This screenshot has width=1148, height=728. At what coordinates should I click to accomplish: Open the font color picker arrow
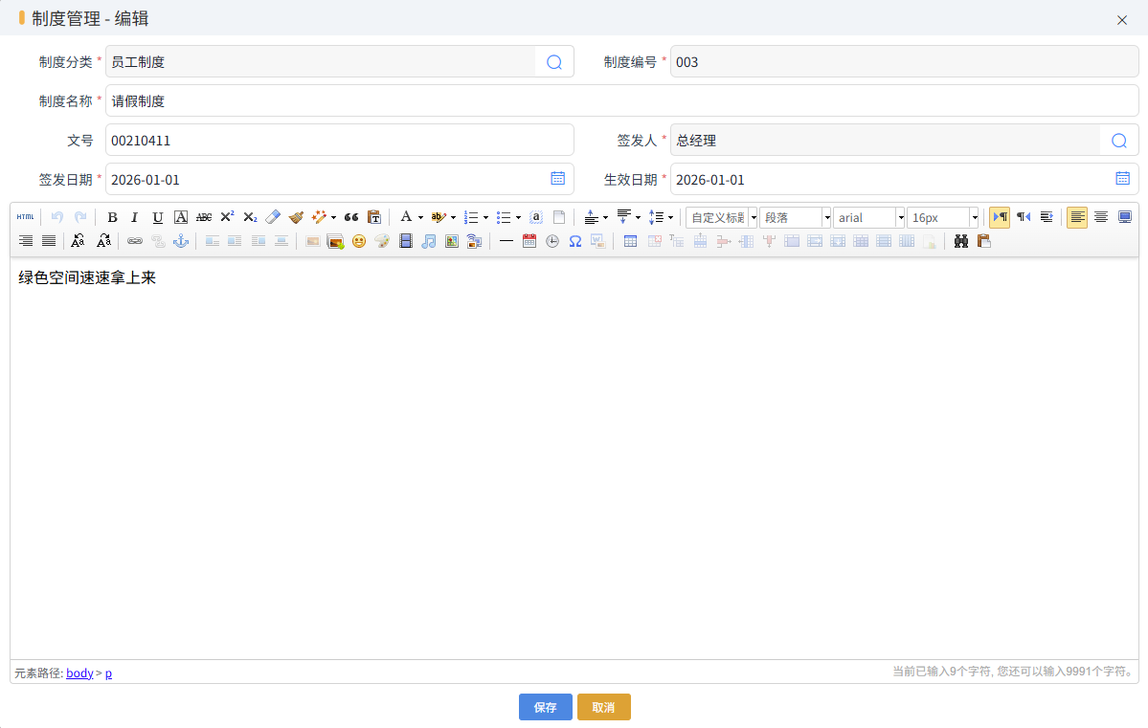(420, 218)
